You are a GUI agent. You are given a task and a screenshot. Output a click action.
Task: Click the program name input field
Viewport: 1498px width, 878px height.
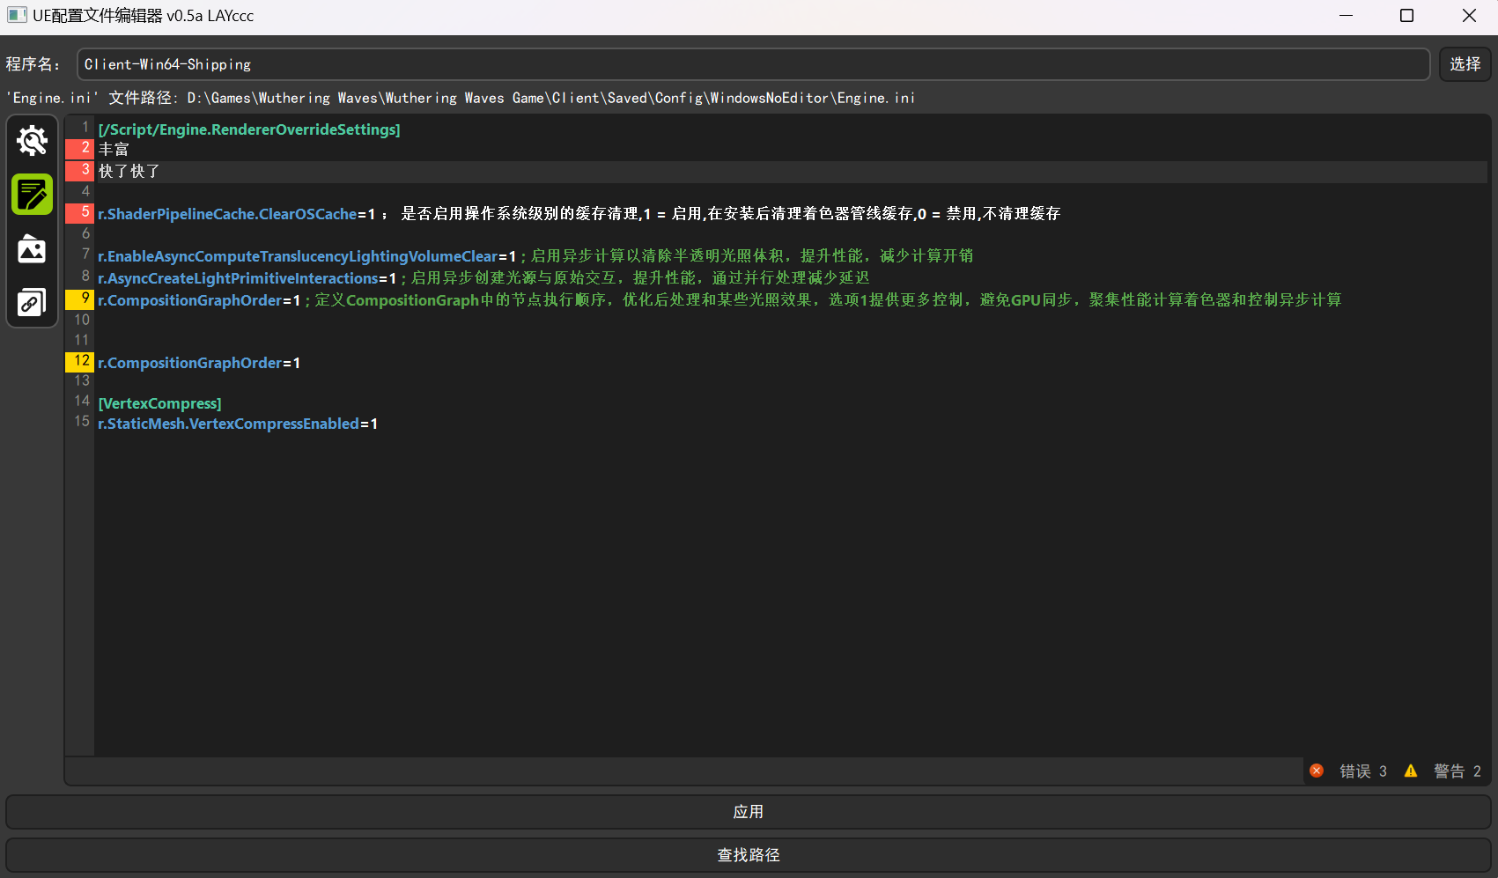coord(753,64)
